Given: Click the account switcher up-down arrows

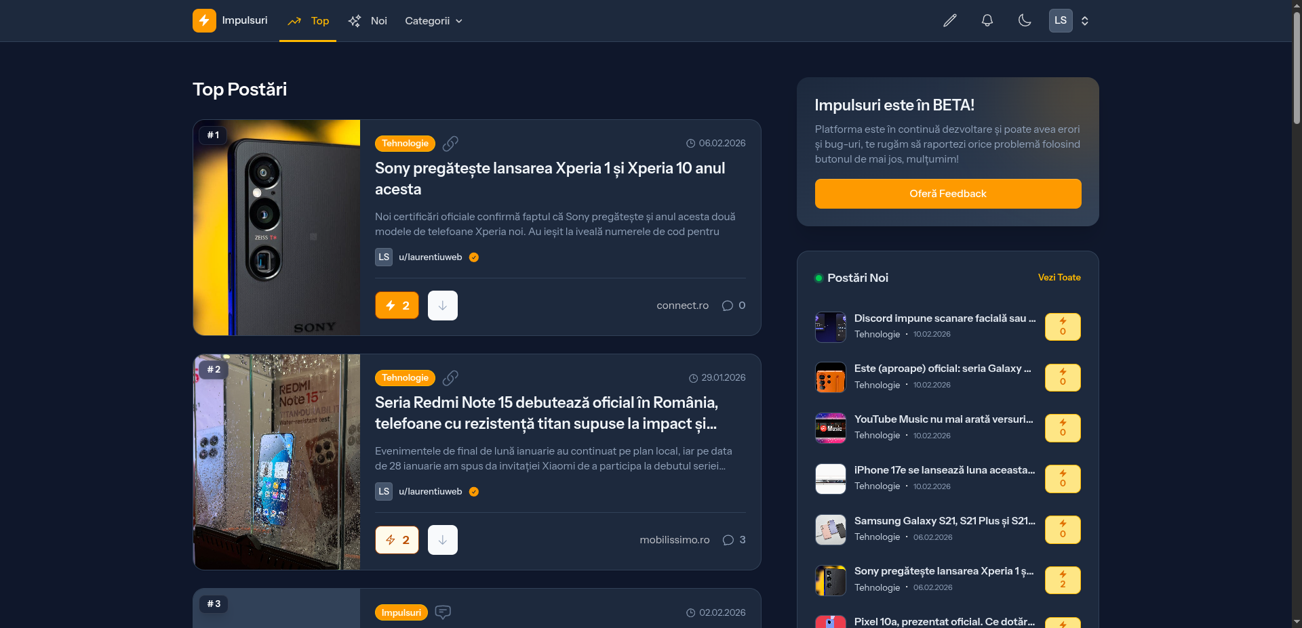Looking at the screenshot, I should pyautogui.click(x=1085, y=21).
